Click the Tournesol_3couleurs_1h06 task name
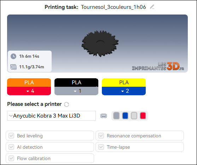The image size is (197, 165). [113, 7]
